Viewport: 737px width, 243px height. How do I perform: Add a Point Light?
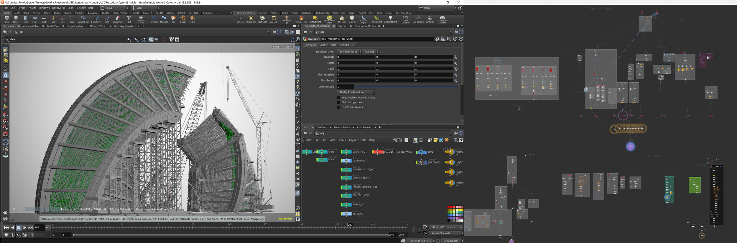click(251, 19)
